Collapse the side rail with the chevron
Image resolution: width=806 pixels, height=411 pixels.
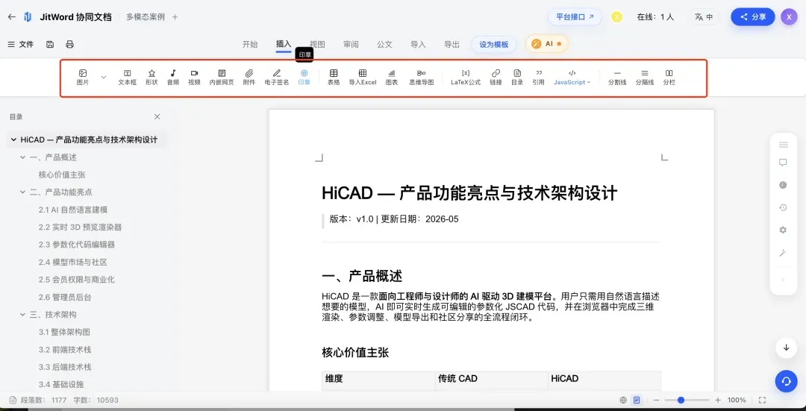[x=783, y=280]
